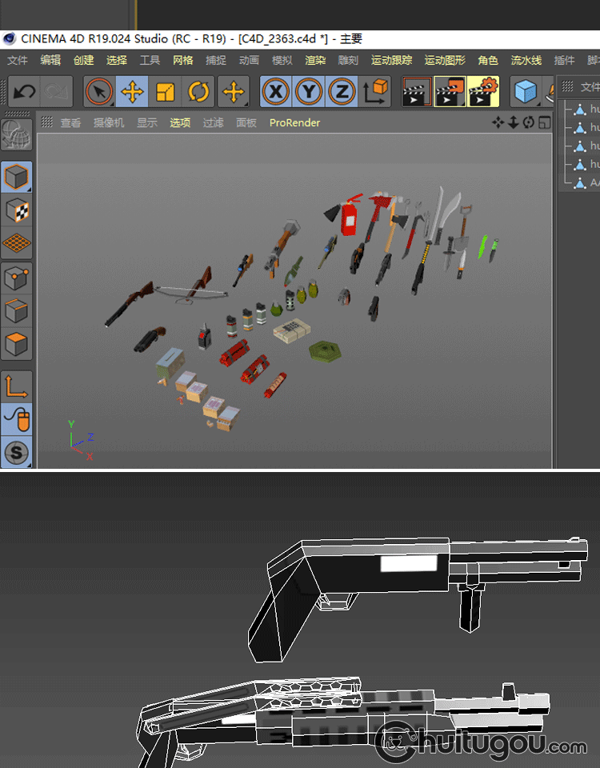This screenshot has height=768, width=600.
Task: Toggle the viewport maximize icon
Action: 544,122
